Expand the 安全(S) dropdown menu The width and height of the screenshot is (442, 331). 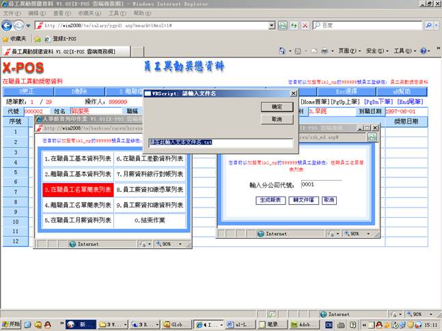[x=376, y=51]
